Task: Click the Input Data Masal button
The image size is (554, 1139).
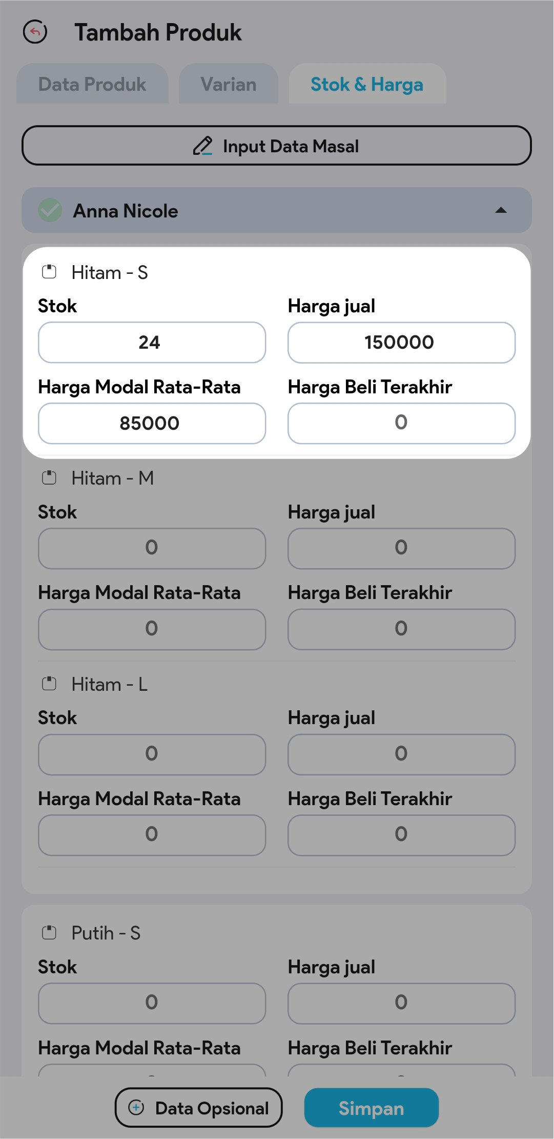Action: point(277,146)
